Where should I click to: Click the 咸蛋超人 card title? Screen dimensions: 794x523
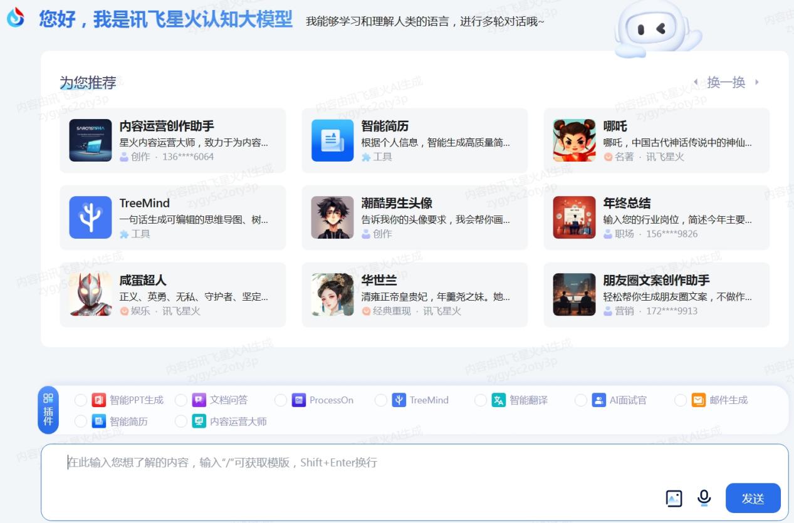(x=143, y=281)
